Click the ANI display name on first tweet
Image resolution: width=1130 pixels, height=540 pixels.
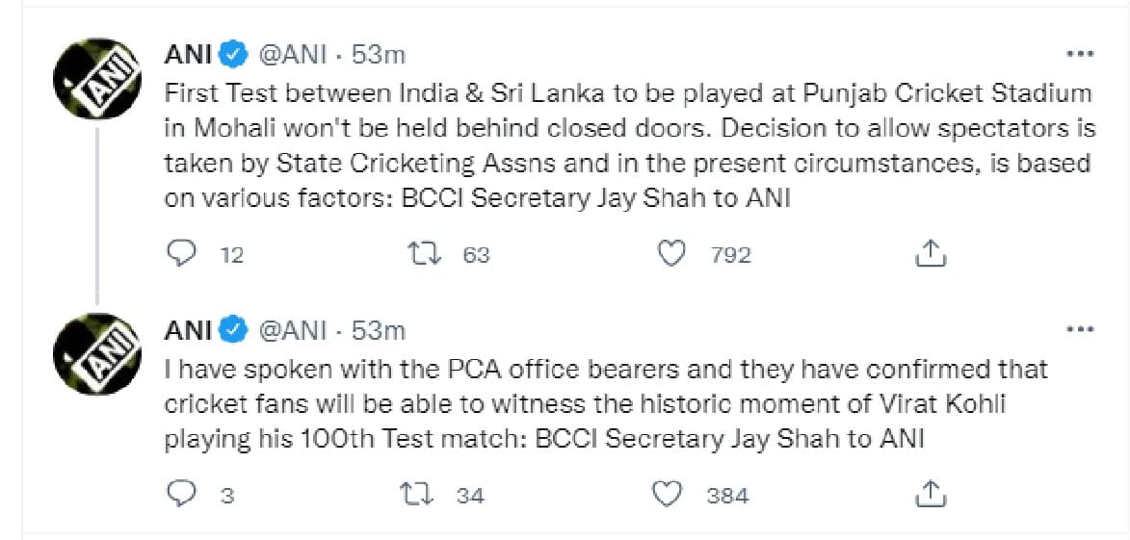(x=188, y=55)
